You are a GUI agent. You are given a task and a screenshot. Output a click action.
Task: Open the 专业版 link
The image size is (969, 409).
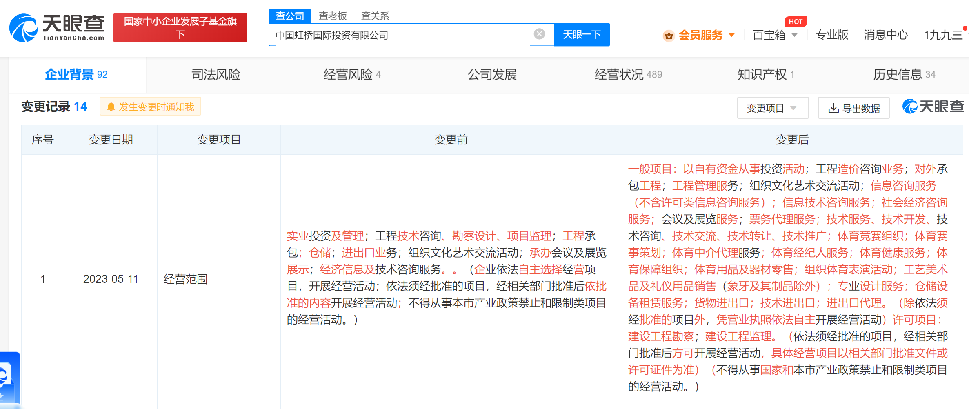pos(832,35)
